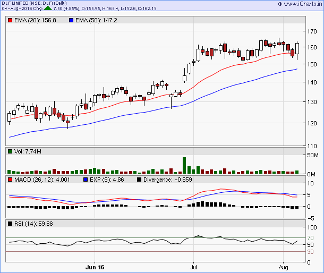Click the DLF LIMITED (NSE: DLF) (Daily) title
Screen dimensions: 324x273
pyautogui.click(x=35, y=3)
